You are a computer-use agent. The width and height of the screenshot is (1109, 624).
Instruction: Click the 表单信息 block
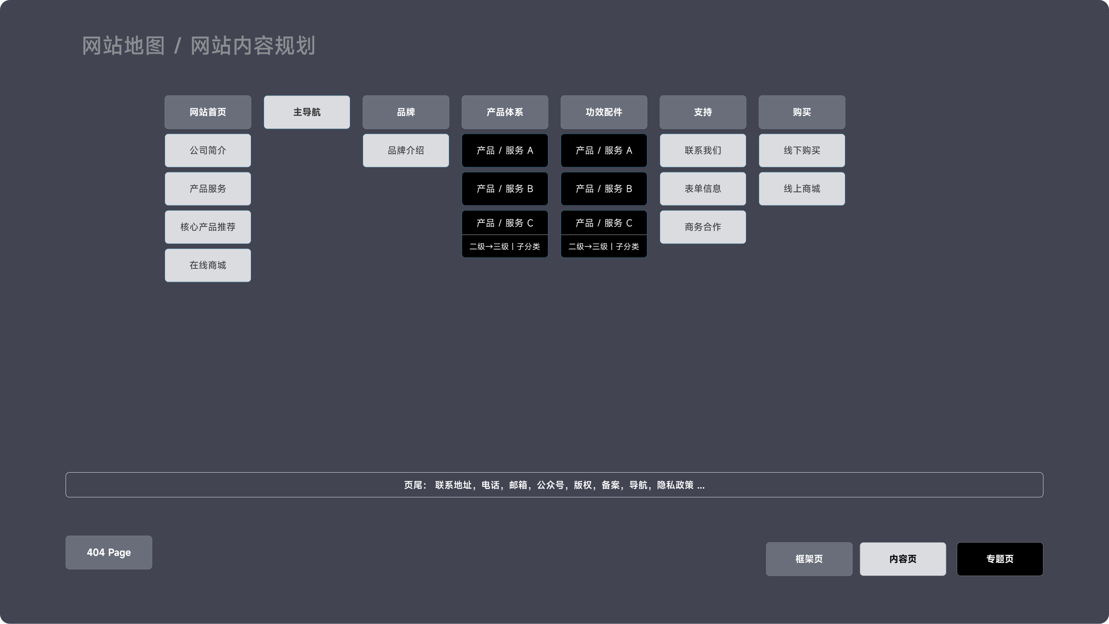pos(702,189)
